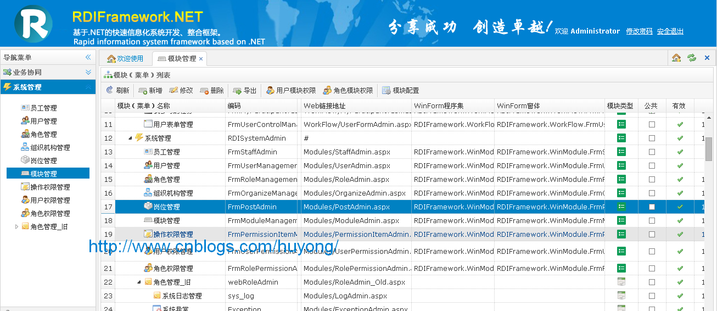Toggle the 公共 checkbox in row 14
717x311 pixels.
[x=652, y=166]
